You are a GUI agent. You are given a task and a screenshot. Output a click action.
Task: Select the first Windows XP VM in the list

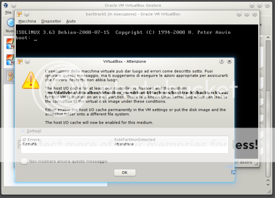point(10,44)
